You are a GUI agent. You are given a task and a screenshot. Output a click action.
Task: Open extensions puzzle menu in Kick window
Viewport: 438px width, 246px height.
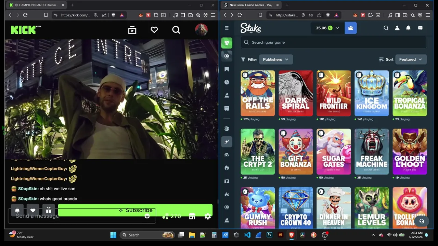[156, 15]
